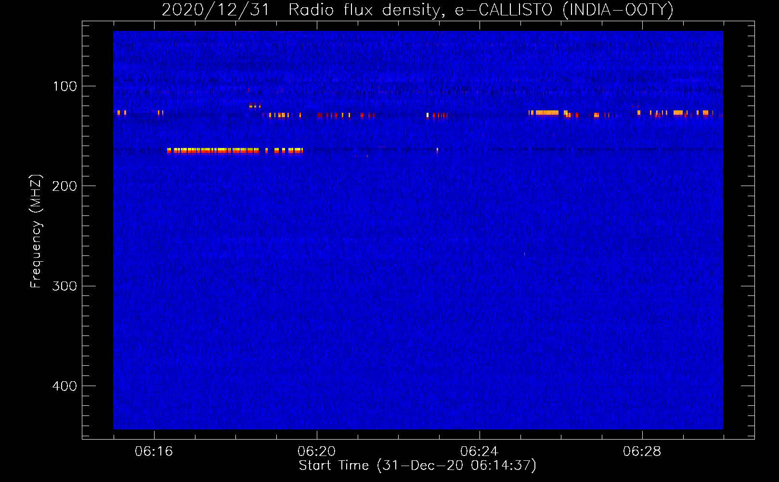The width and height of the screenshot is (779, 482).
Task: Click the 200 frequency tick label
Action: pyautogui.click(x=65, y=186)
